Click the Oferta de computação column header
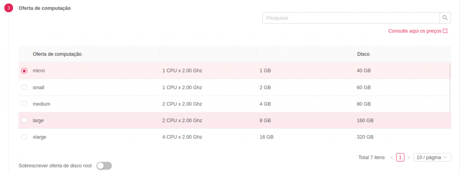The height and width of the screenshot is (174, 460). (57, 54)
